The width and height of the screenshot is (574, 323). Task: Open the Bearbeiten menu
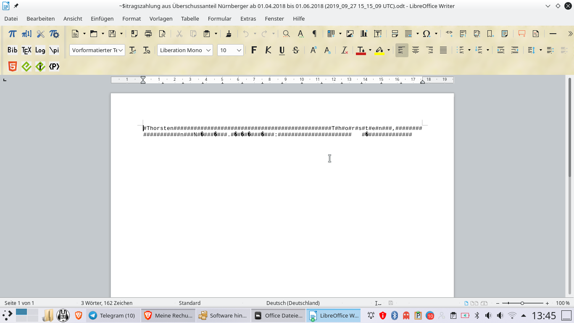(x=41, y=19)
